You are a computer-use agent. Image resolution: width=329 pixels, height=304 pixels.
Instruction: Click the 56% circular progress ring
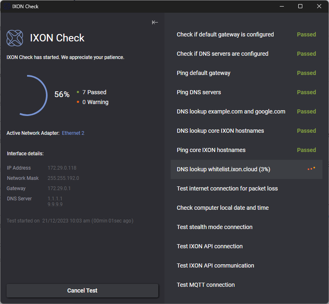tap(36, 95)
